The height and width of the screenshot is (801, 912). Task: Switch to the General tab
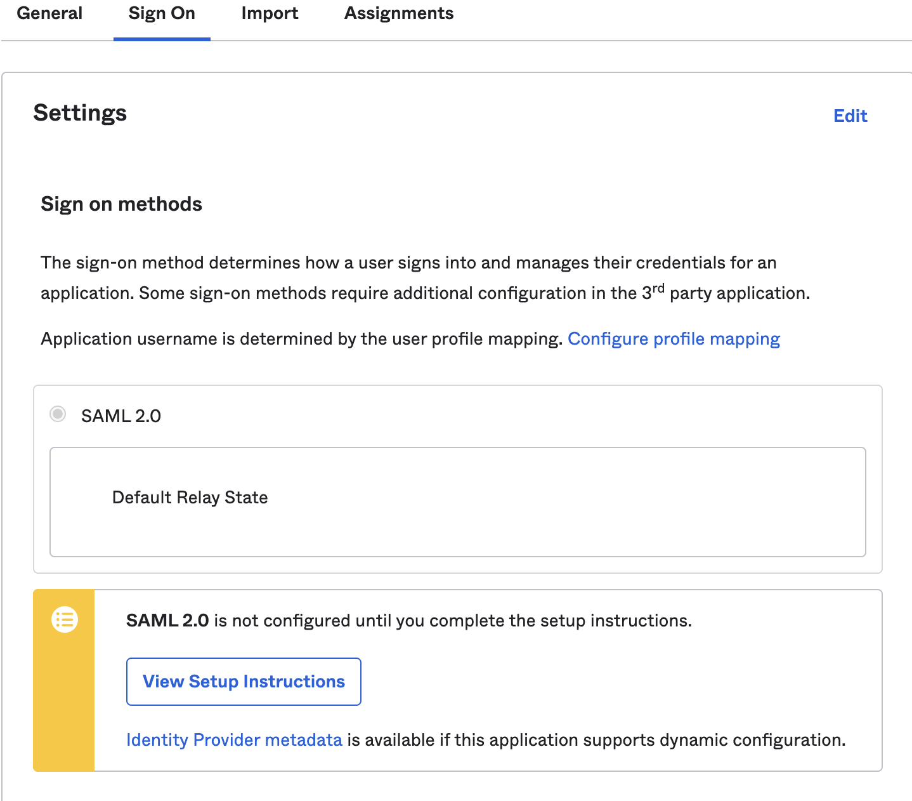click(x=50, y=13)
